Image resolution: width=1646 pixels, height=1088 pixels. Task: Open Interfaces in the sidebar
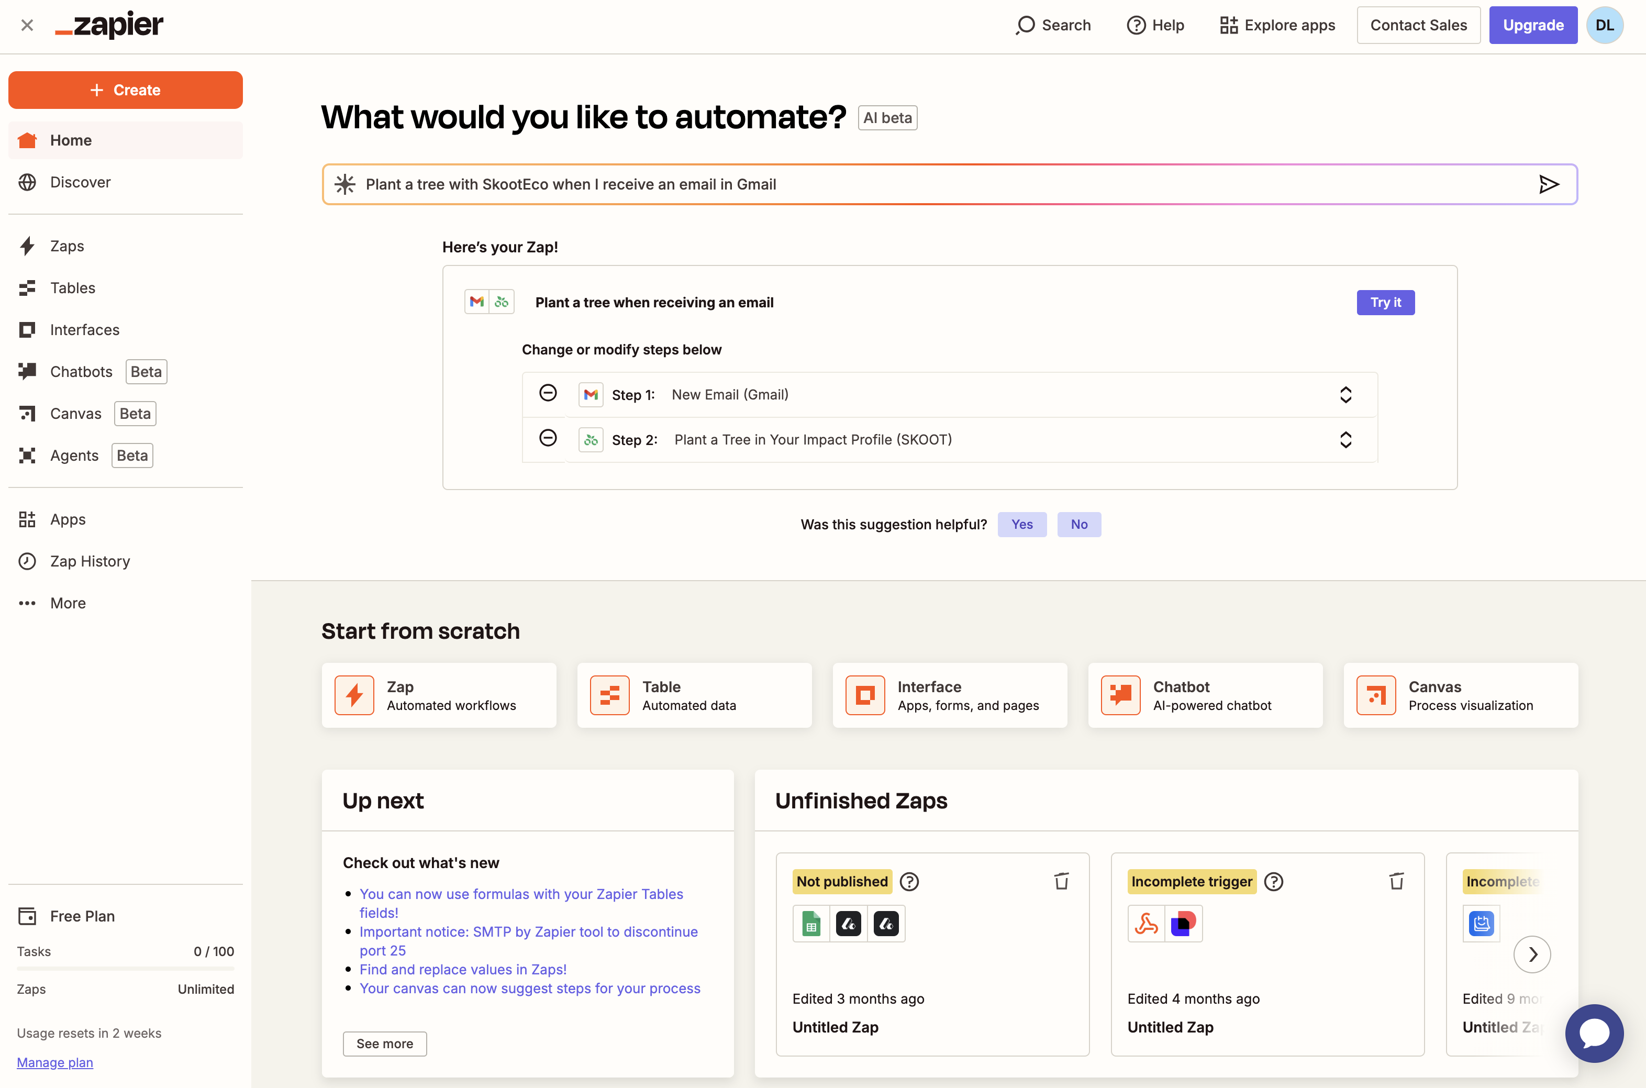tap(126, 329)
